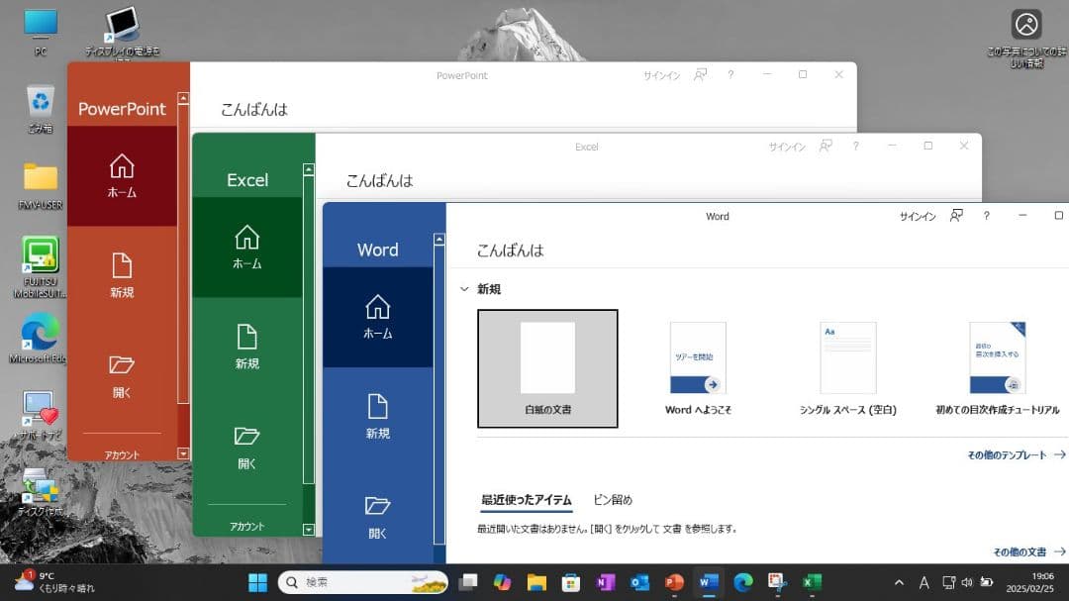Choose 初めての目次作成チュートリアル template
The width and height of the screenshot is (1069, 601).
(x=998, y=368)
